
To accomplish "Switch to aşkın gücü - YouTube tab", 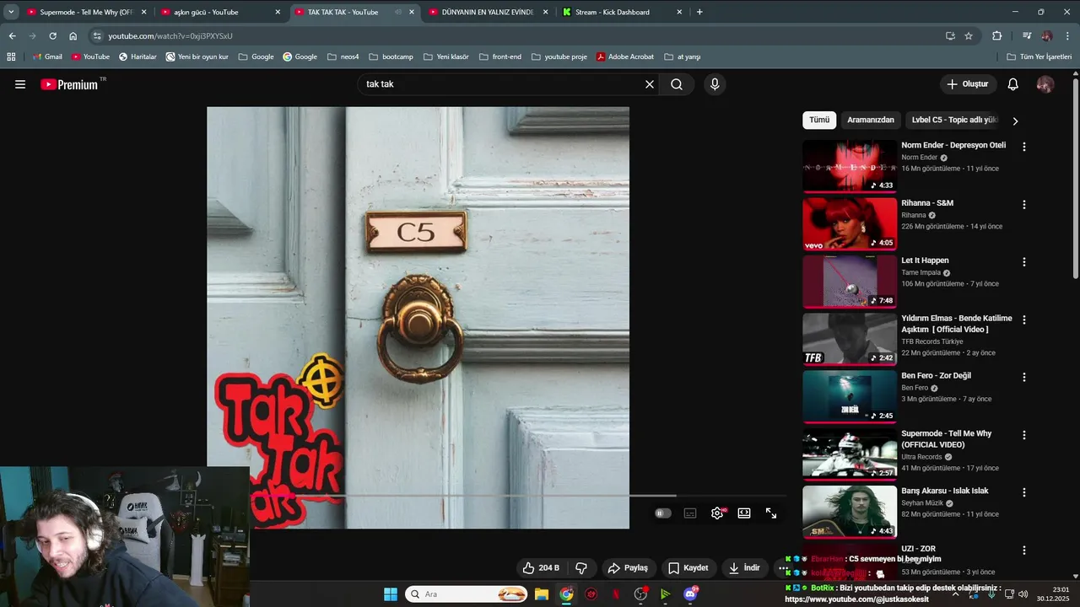I will click(220, 12).
